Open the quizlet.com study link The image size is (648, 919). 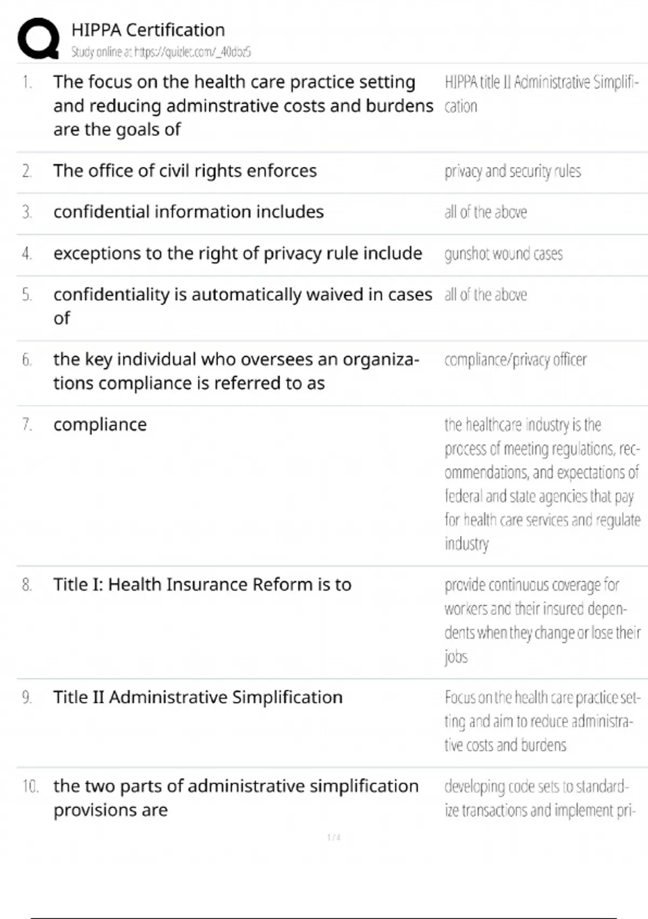161,52
